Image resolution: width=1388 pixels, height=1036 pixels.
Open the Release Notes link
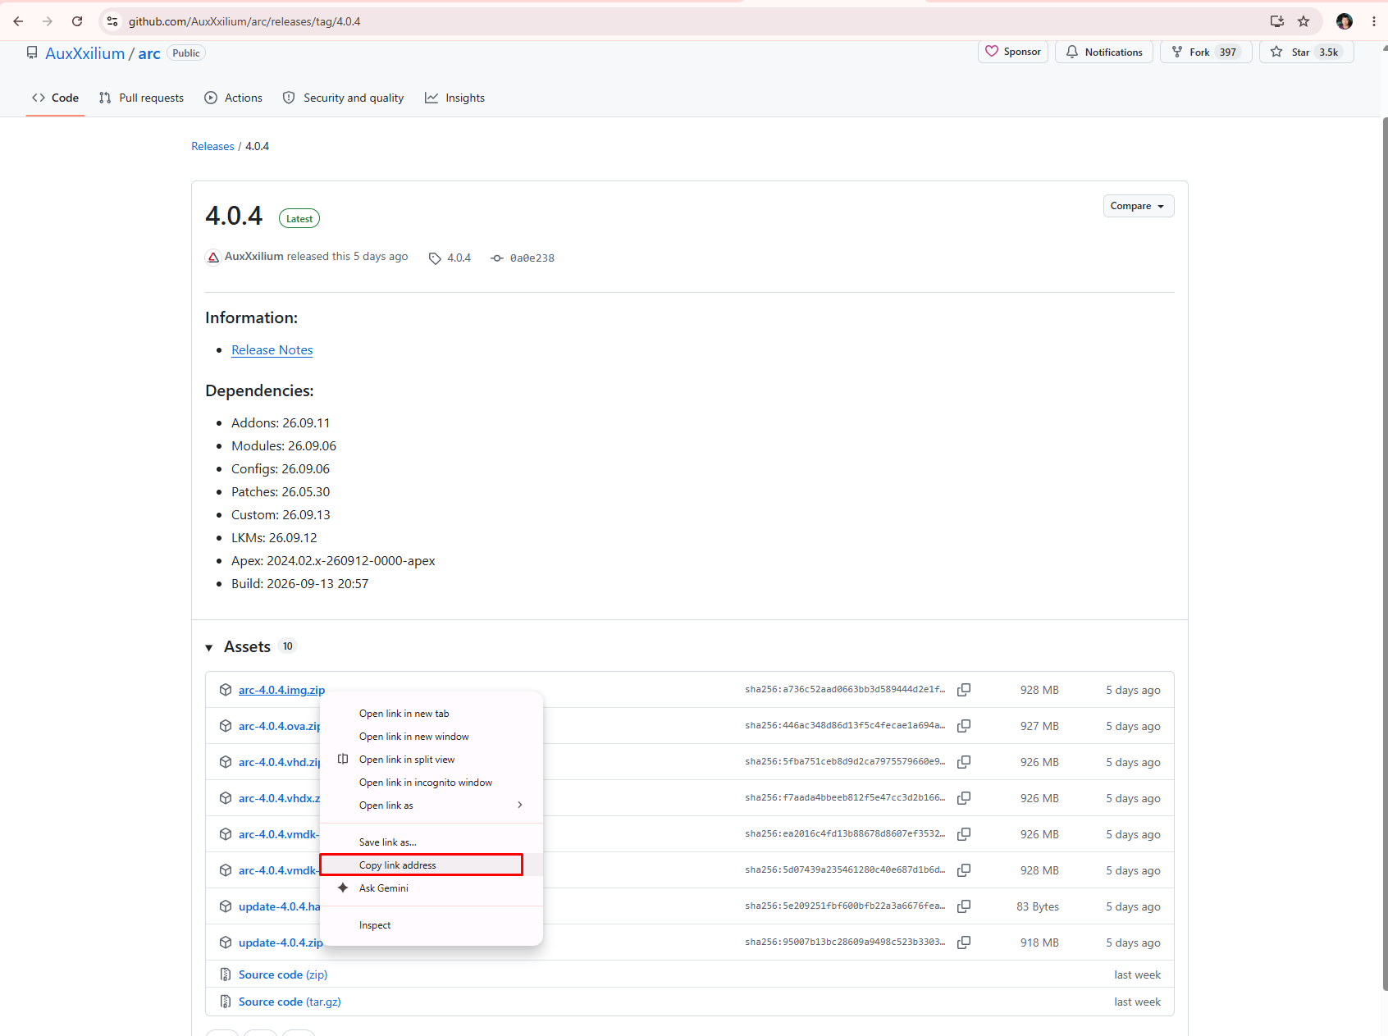click(x=272, y=350)
